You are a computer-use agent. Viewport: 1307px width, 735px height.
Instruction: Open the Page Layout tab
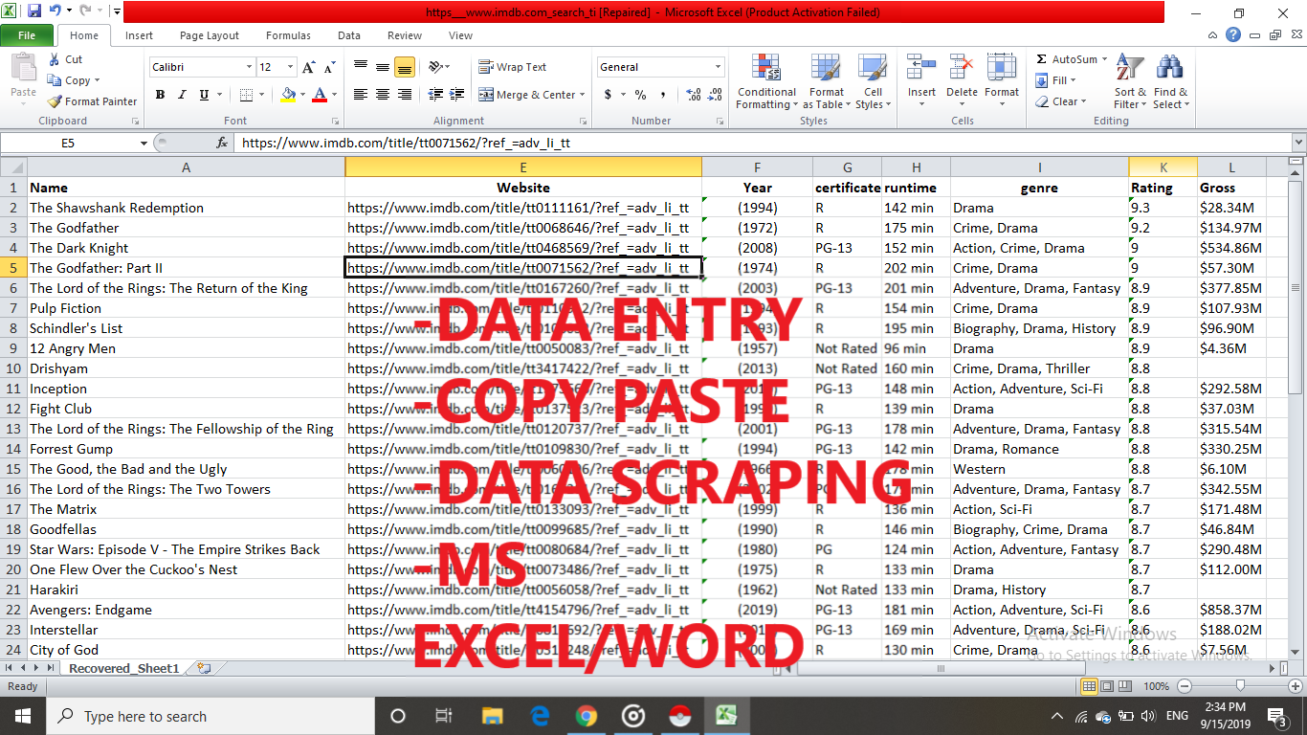209,35
